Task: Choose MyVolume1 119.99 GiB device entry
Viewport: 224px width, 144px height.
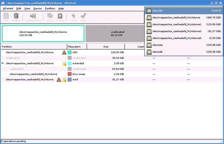Action: click(x=184, y=24)
